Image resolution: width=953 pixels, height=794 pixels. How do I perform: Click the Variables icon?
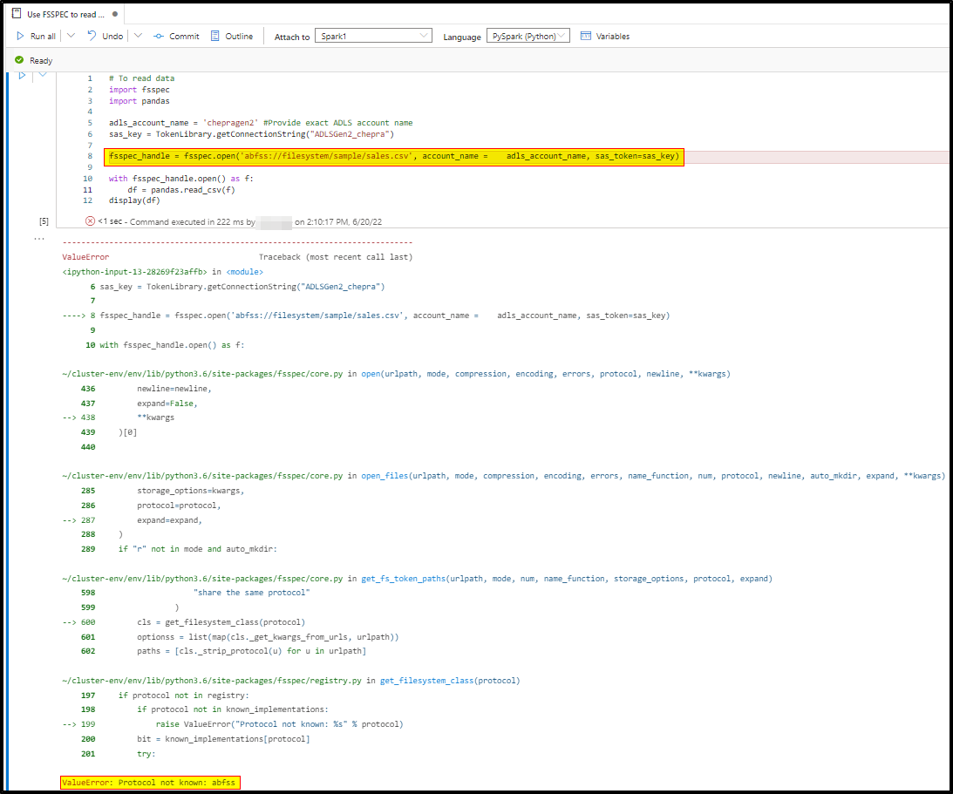[x=586, y=36]
